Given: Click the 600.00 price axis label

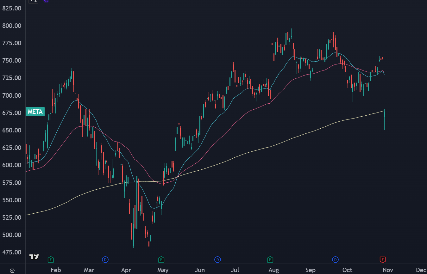Looking at the screenshot, I should pyautogui.click(x=12, y=165).
